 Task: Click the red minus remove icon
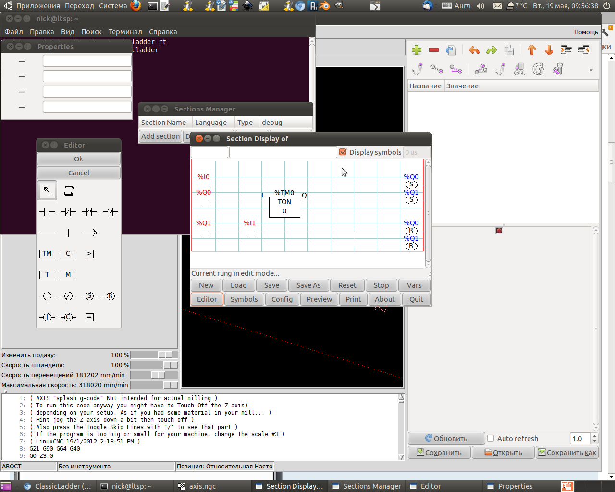click(x=434, y=50)
